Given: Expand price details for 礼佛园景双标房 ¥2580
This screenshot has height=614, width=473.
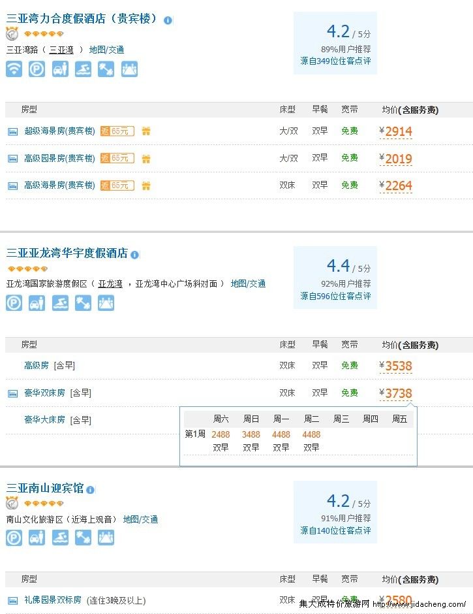Looking at the screenshot, I should [x=396, y=599].
